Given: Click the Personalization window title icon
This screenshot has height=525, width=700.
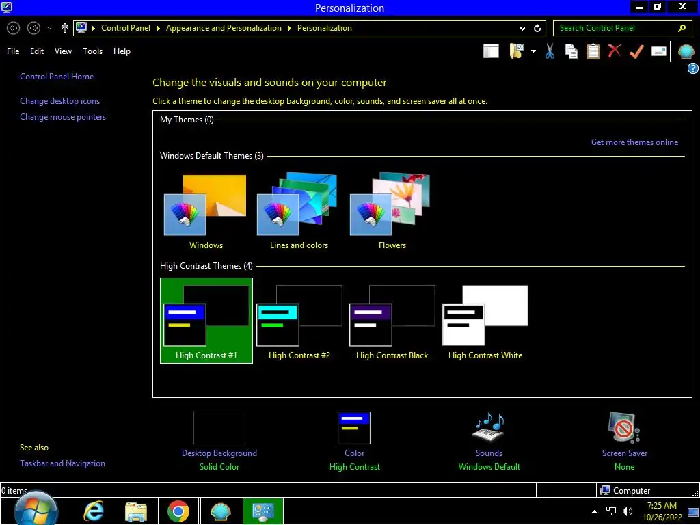Looking at the screenshot, I should 7,7.
